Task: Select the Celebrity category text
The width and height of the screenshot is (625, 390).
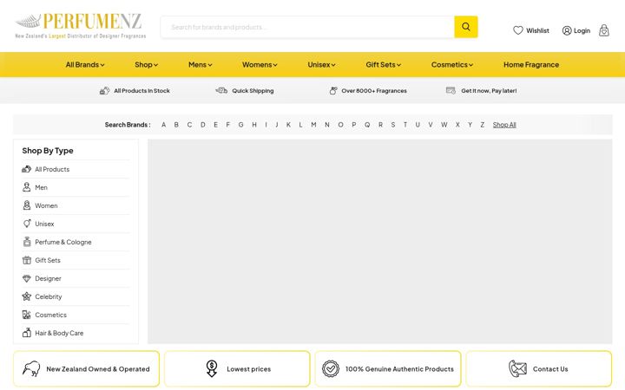Action: click(x=49, y=297)
